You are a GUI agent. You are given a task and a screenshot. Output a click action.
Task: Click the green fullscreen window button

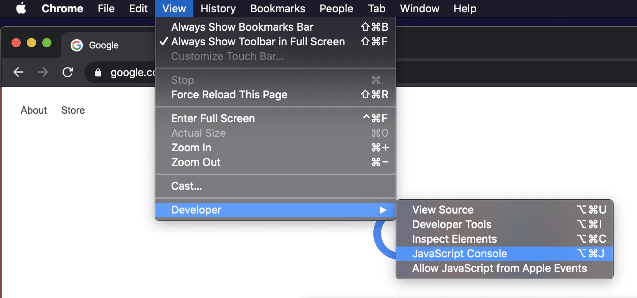pyautogui.click(x=47, y=43)
